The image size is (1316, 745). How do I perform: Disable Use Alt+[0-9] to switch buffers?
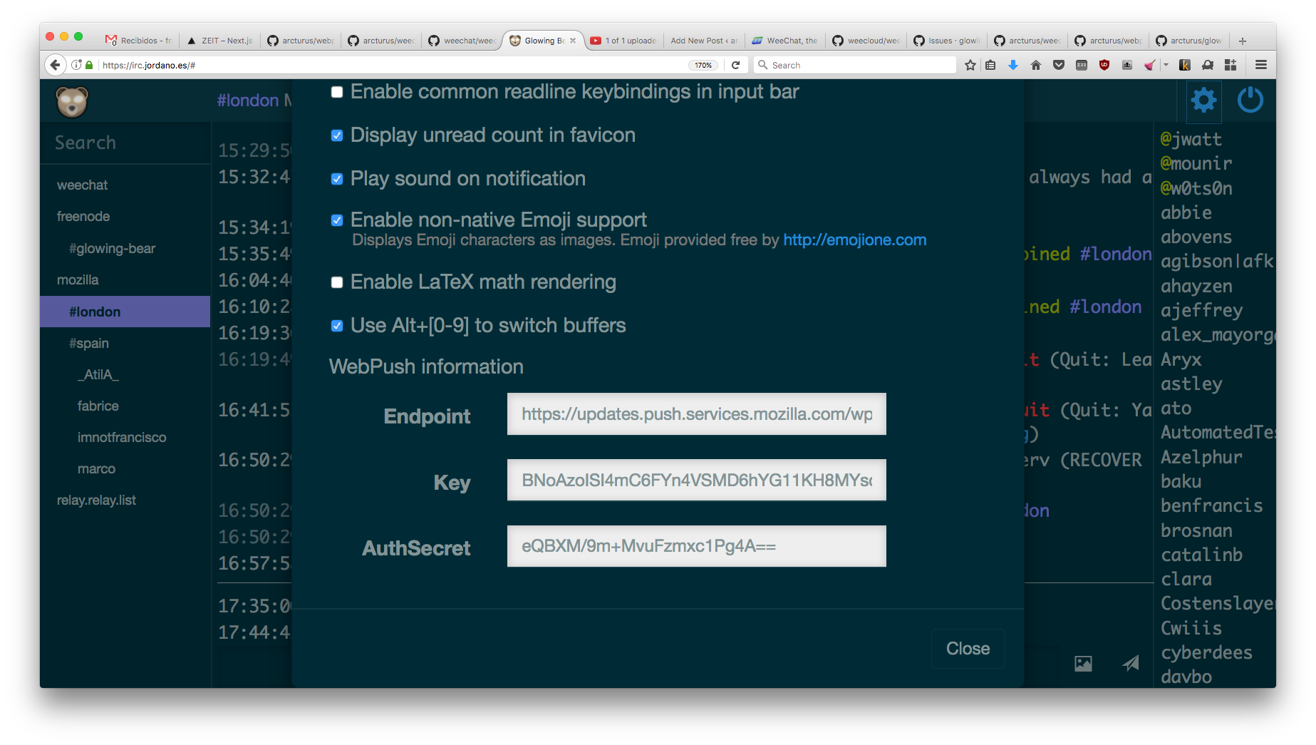[x=337, y=326]
